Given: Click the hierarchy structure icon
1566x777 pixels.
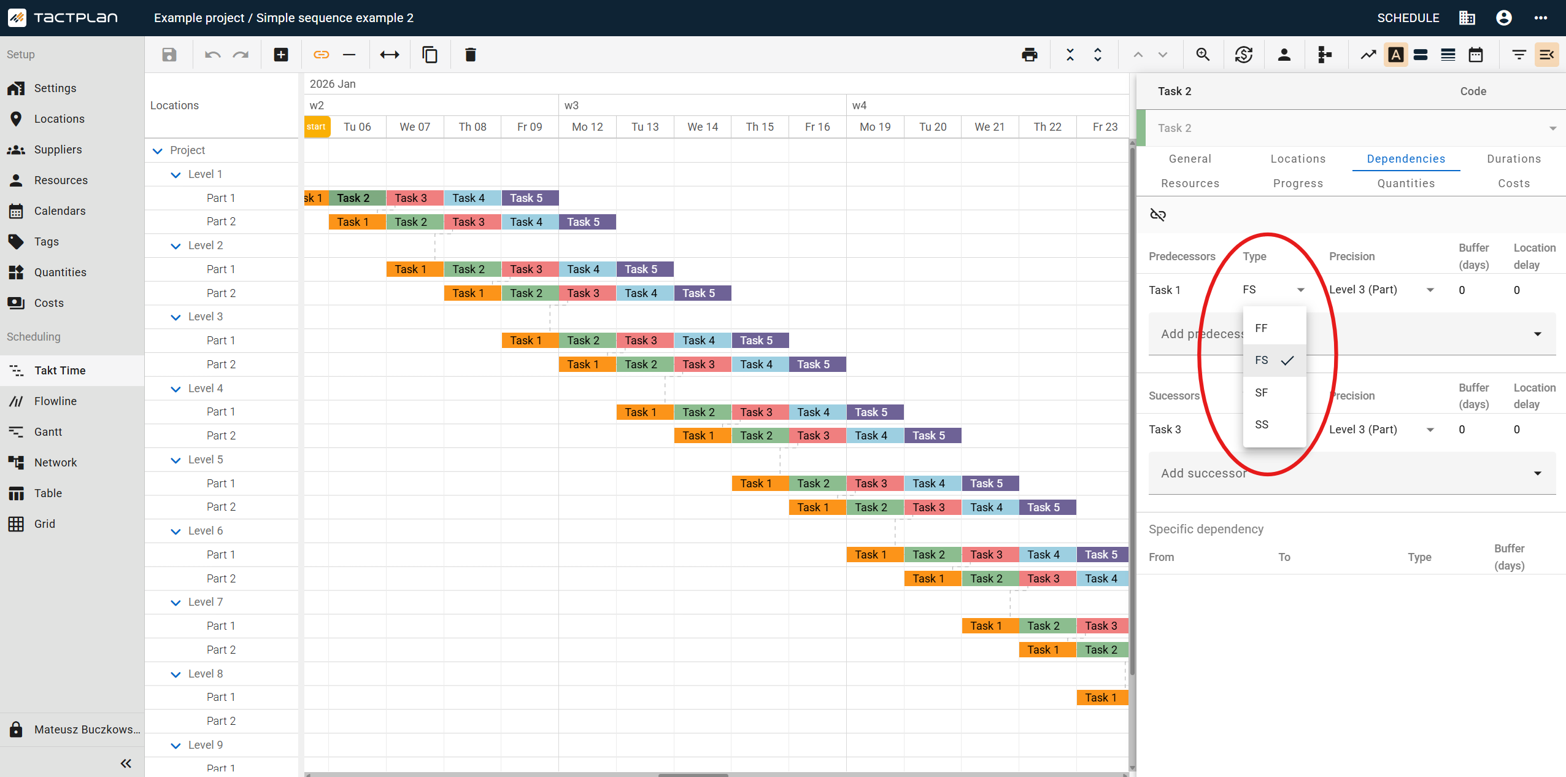Looking at the screenshot, I should click(1325, 55).
